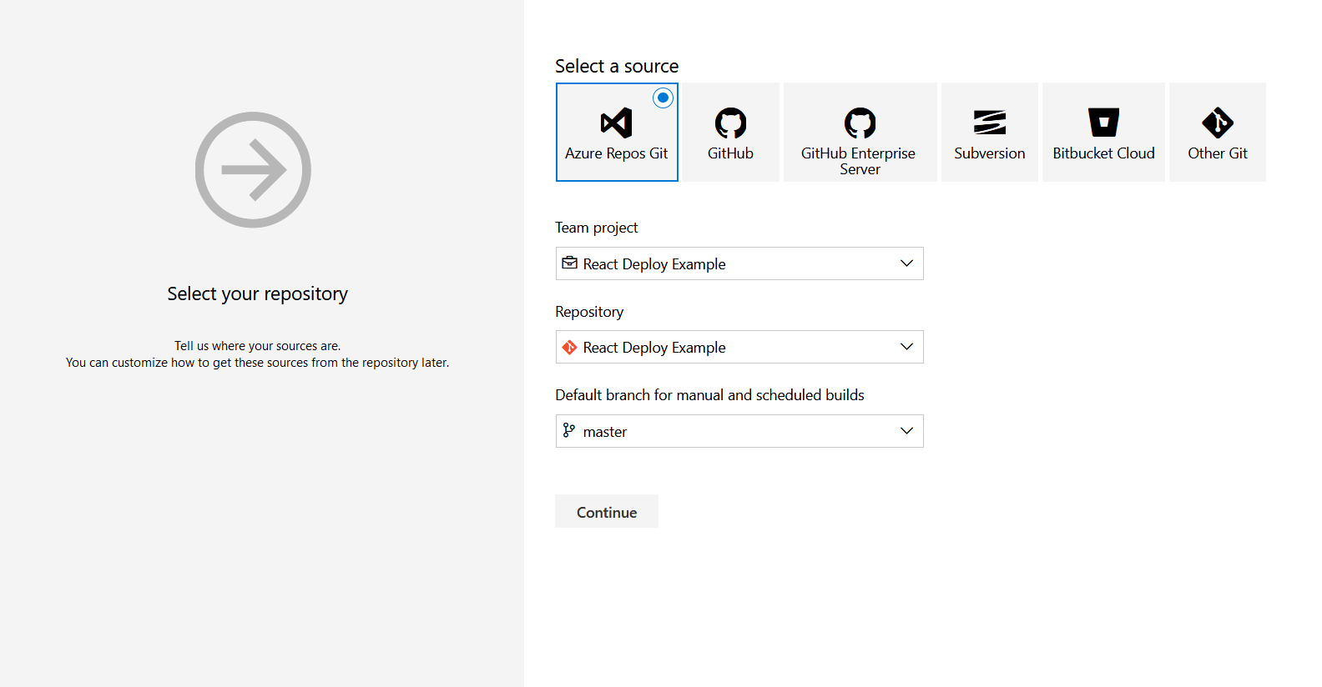Click the Repository git icon
The height and width of the screenshot is (687, 1322).
coord(570,347)
